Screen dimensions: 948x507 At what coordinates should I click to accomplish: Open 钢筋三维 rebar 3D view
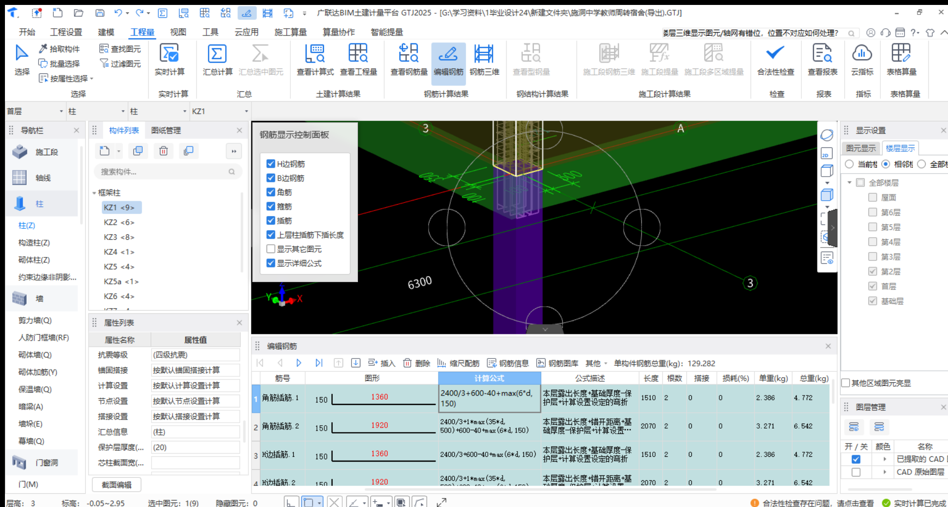click(x=484, y=59)
